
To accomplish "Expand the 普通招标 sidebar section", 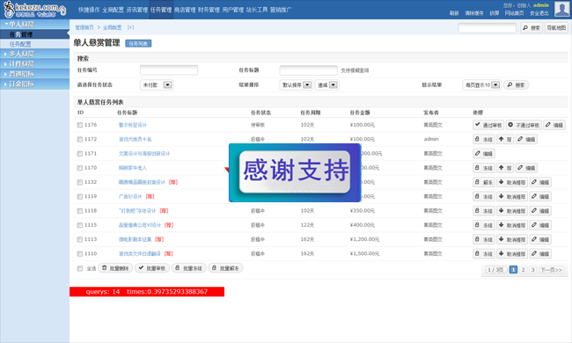I will [x=34, y=74].
